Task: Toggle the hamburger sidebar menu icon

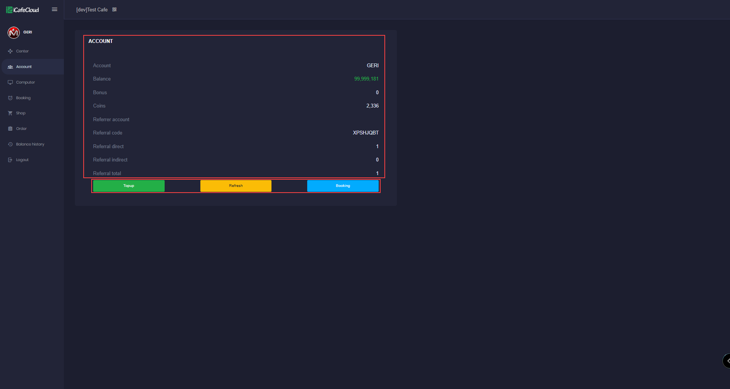Action: coord(54,9)
